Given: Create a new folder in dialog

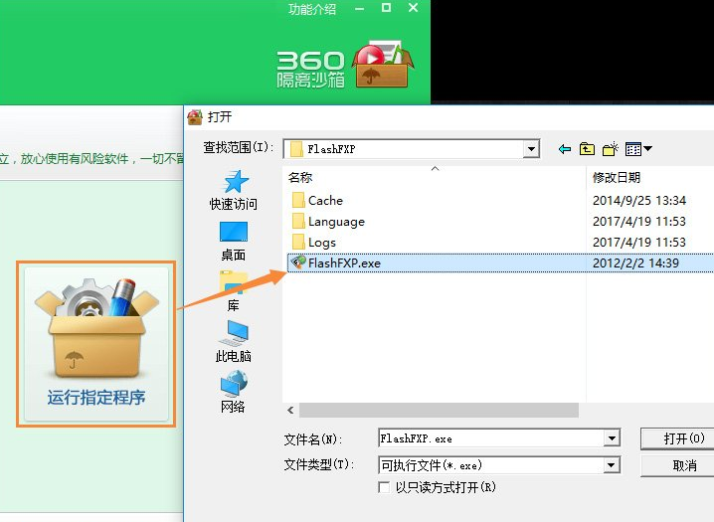Looking at the screenshot, I should tap(611, 149).
